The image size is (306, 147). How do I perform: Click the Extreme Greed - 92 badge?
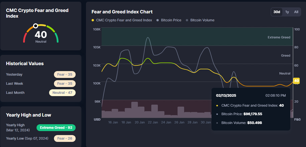[x=56, y=128]
